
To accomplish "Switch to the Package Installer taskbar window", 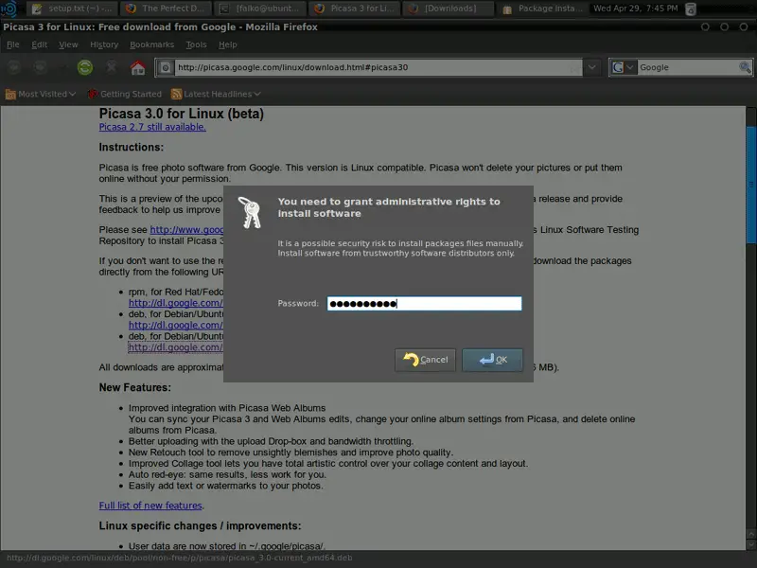I will [x=540, y=9].
